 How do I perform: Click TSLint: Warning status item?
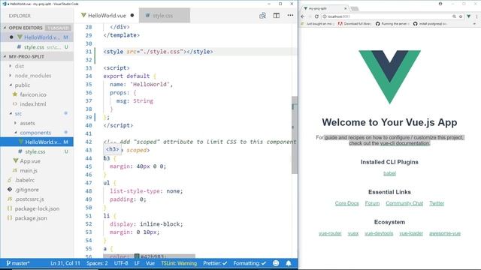click(x=179, y=263)
